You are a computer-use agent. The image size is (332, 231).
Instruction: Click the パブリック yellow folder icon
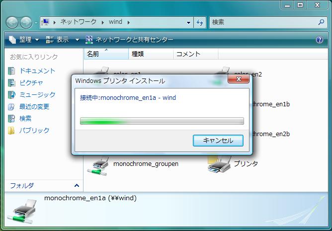tap(11, 130)
